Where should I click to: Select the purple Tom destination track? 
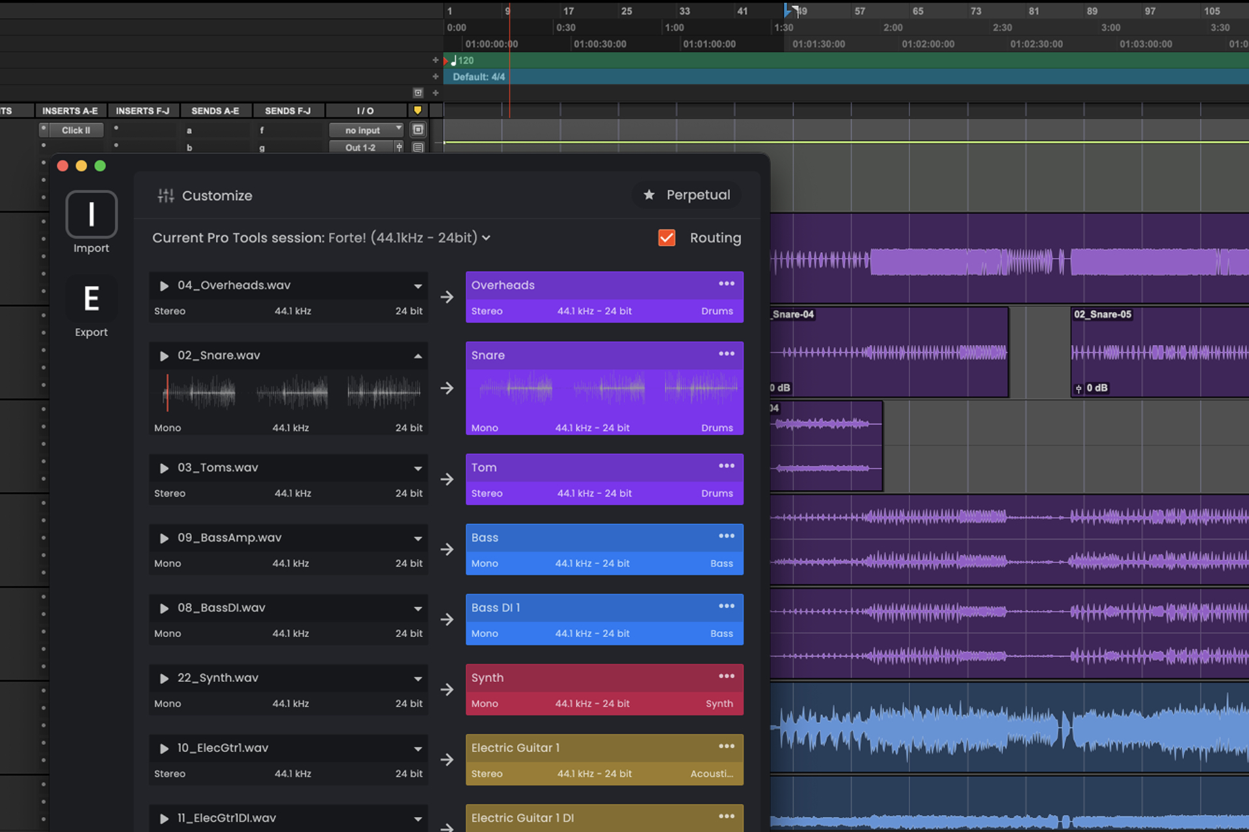coord(604,480)
